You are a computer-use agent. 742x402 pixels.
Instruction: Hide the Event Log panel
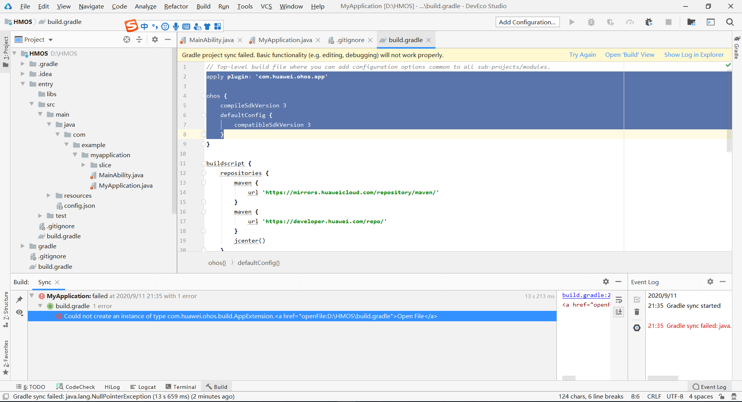(723, 282)
